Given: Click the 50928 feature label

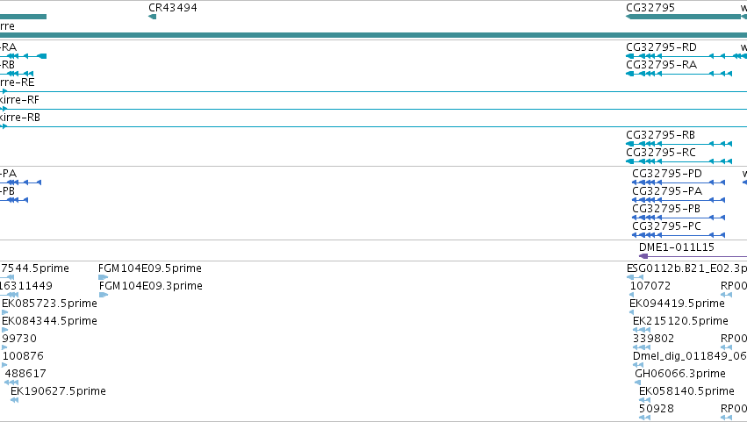Looking at the screenshot, I should [657, 409].
